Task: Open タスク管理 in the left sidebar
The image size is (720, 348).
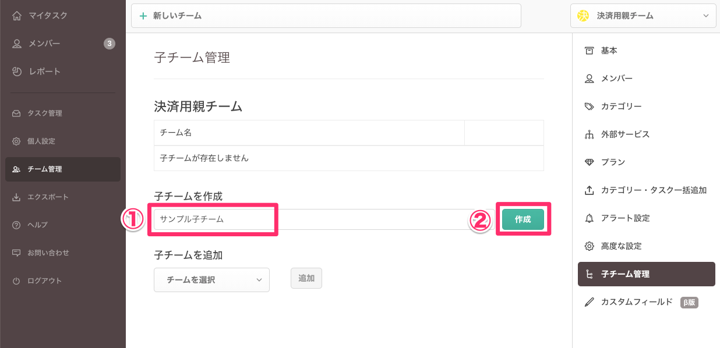Action: coord(44,113)
